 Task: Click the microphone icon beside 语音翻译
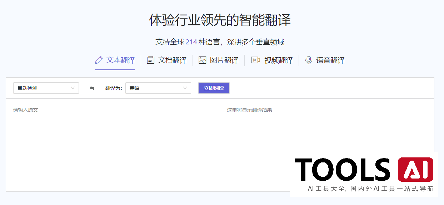[x=309, y=60]
